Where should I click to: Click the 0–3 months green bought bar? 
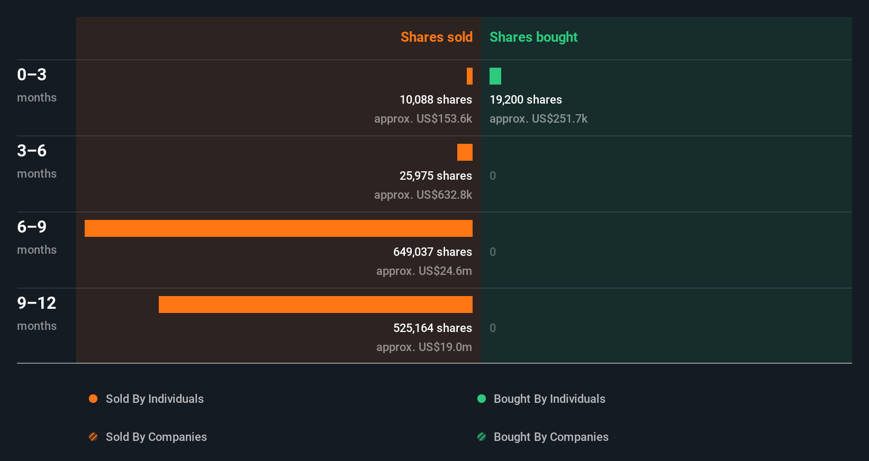495,76
